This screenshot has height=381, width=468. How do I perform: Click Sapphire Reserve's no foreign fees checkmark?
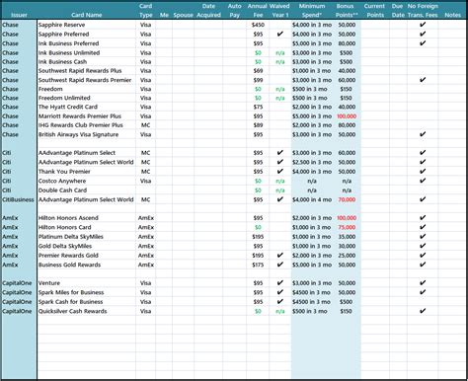click(423, 25)
